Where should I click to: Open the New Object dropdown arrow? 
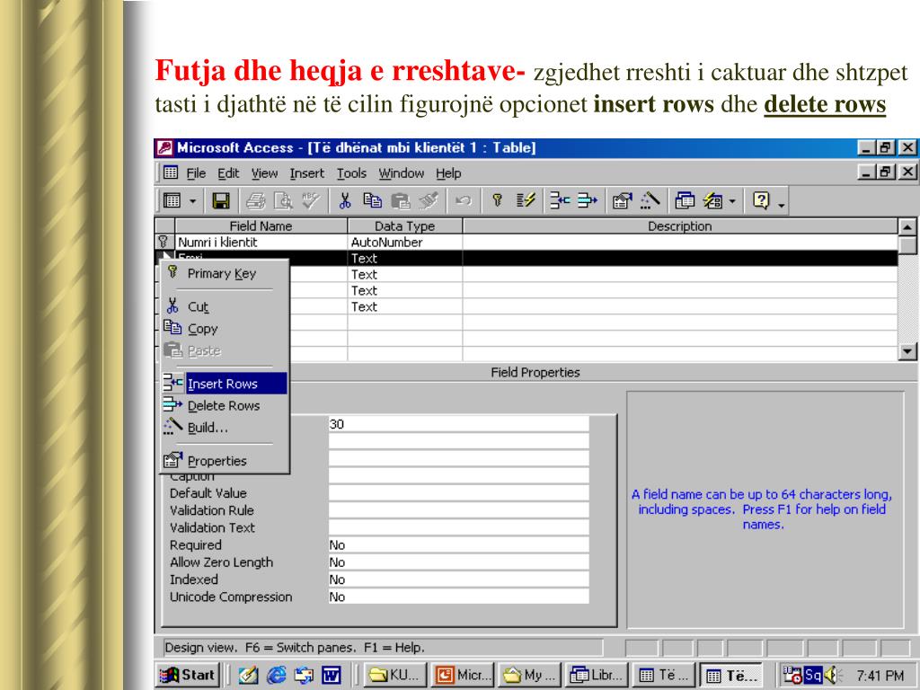(731, 201)
